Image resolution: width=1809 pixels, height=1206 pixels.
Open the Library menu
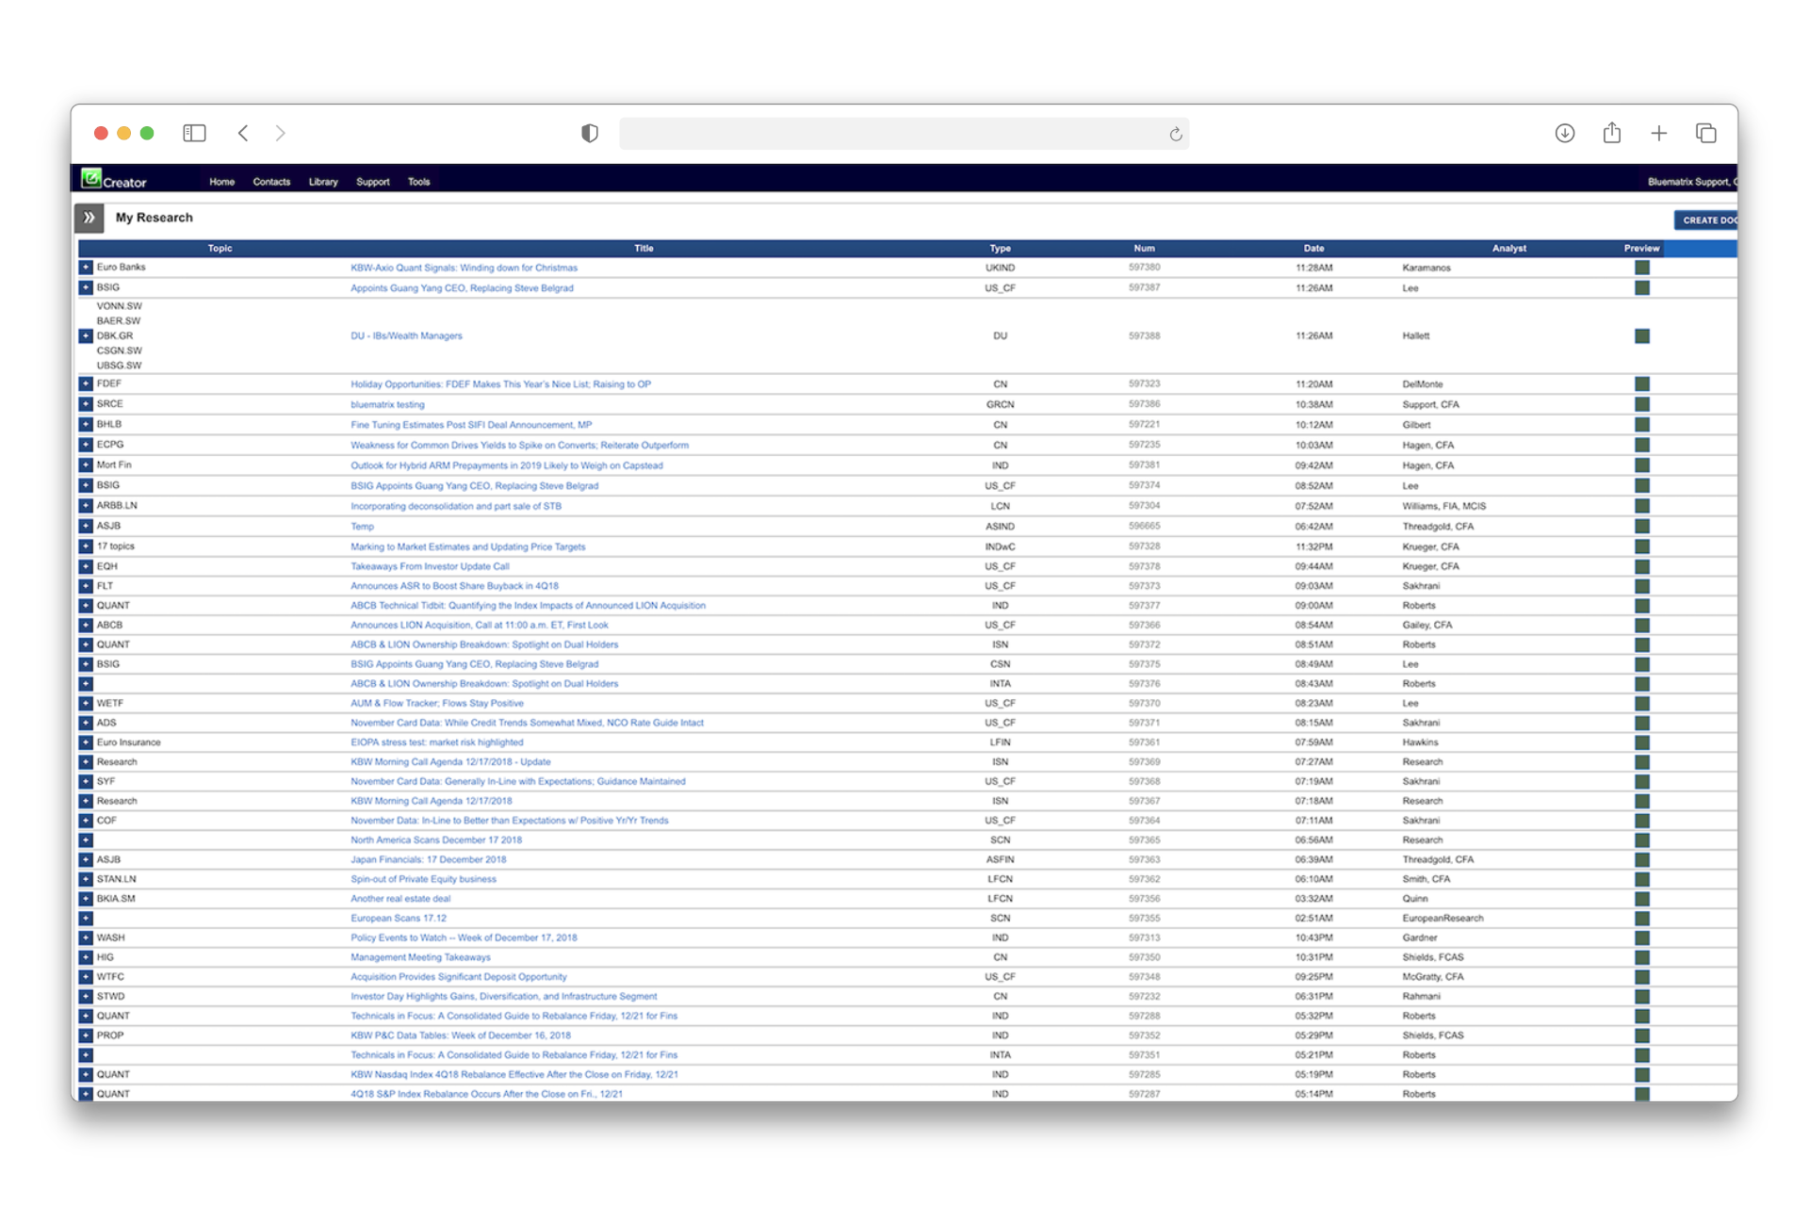(323, 182)
